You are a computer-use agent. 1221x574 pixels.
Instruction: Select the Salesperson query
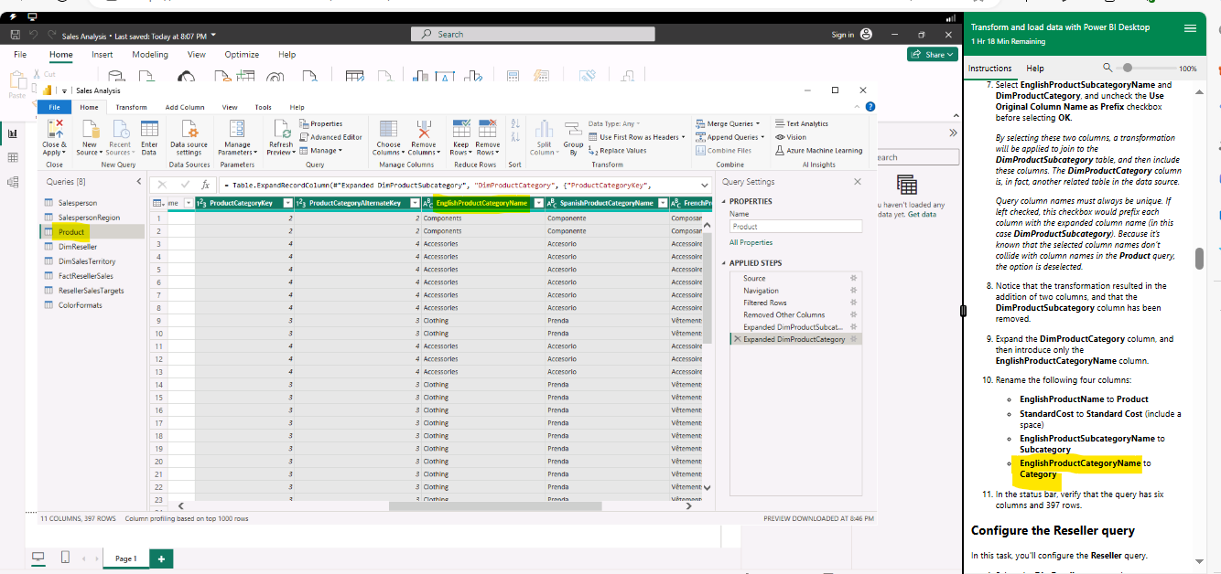(78, 203)
